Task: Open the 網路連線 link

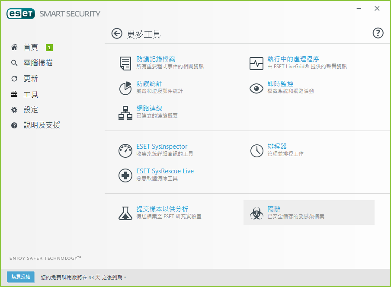Action: point(149,108)
